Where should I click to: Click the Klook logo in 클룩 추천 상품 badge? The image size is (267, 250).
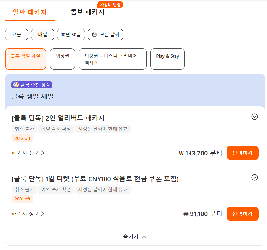[x=16, y=85]
